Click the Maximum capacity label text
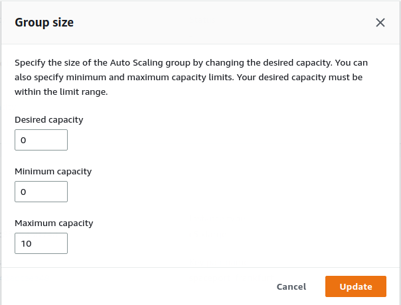This screenshot has height=305, width=401. tap(54, 223)
